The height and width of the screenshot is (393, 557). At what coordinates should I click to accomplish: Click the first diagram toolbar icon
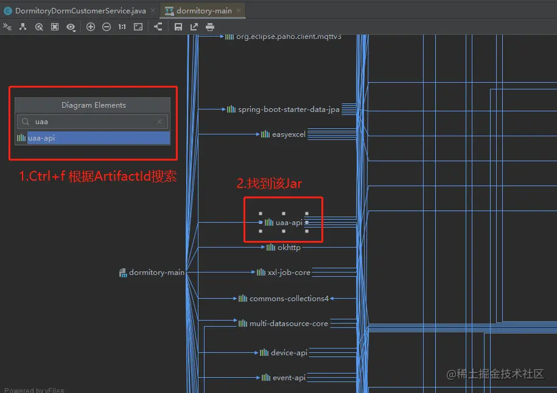pos(7,27)
